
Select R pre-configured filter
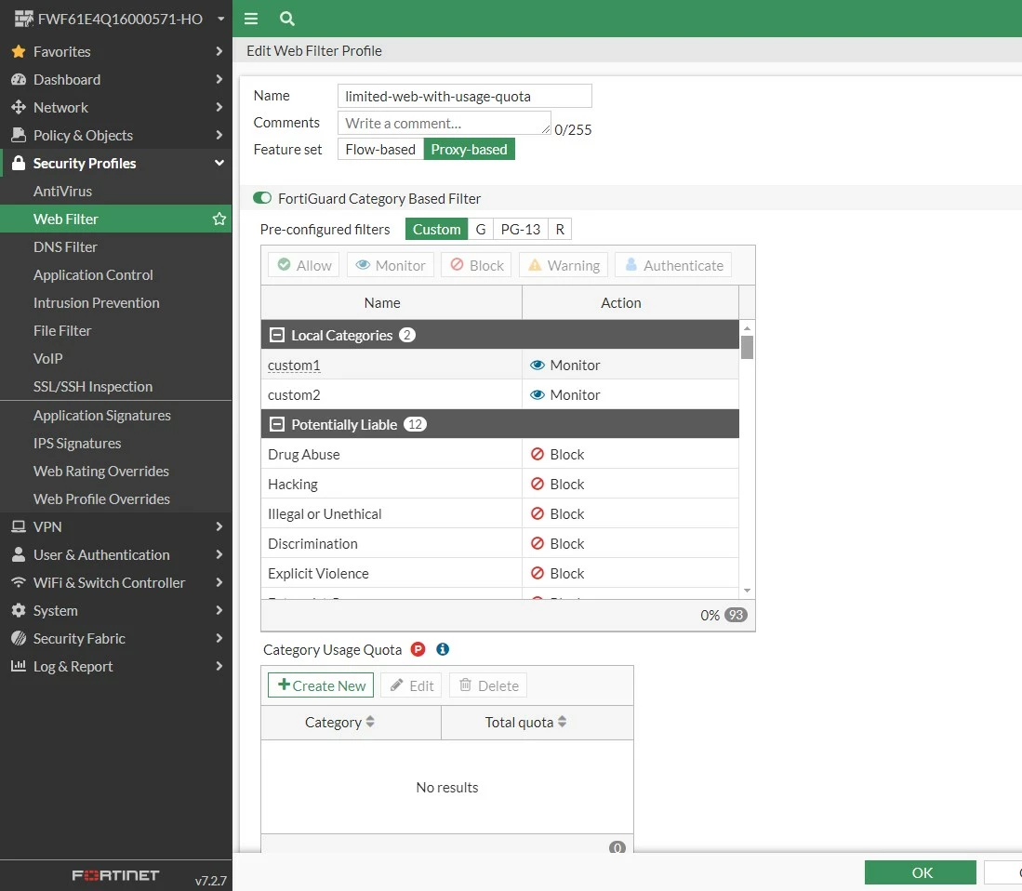point(560,230)
